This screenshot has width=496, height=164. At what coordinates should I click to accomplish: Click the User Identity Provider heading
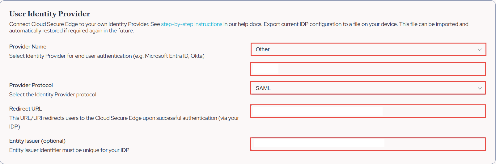50,14
